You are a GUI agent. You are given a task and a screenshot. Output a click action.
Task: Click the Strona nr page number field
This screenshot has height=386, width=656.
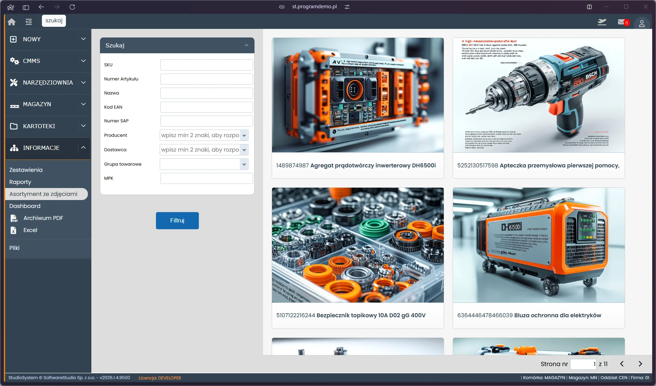[x=583, y=364]
